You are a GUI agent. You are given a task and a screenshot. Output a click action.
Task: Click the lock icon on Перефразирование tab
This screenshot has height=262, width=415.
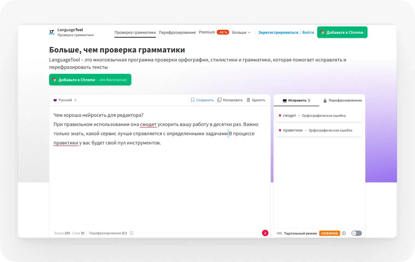(x=325, y=101)
